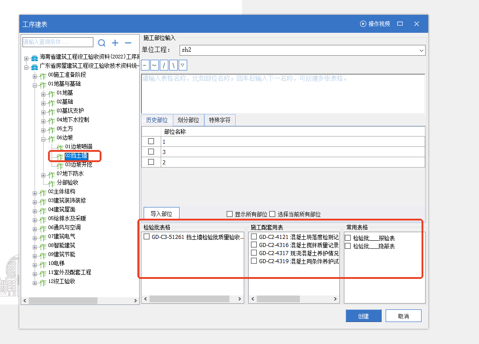Collapse the 06边坡 tree node
The width and height of the screenshot is (479, 344).
(44, 139)
